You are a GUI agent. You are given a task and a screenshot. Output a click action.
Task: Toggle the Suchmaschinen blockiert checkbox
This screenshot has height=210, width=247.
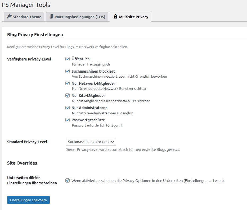(68, 71)
